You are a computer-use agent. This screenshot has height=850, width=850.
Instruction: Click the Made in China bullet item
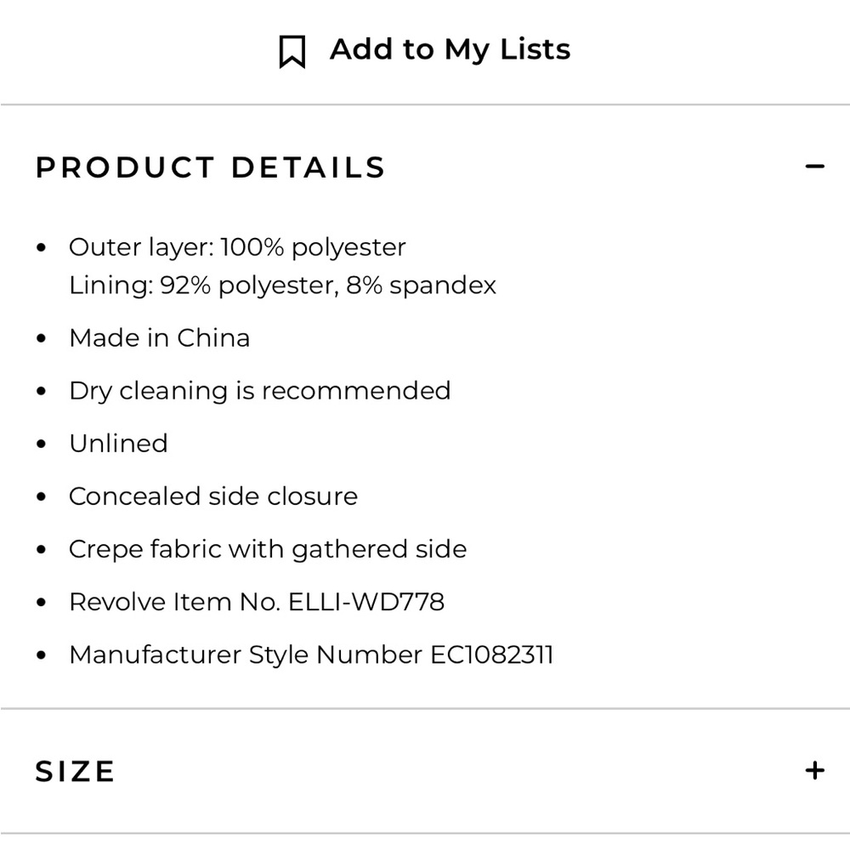[160, 338]
